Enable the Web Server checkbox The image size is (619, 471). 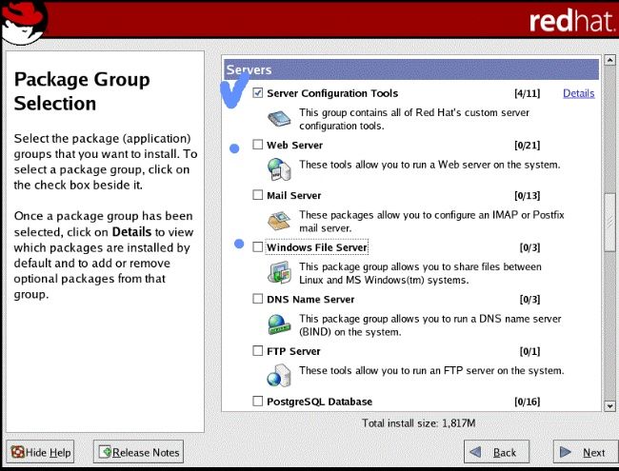coord(258,145)
